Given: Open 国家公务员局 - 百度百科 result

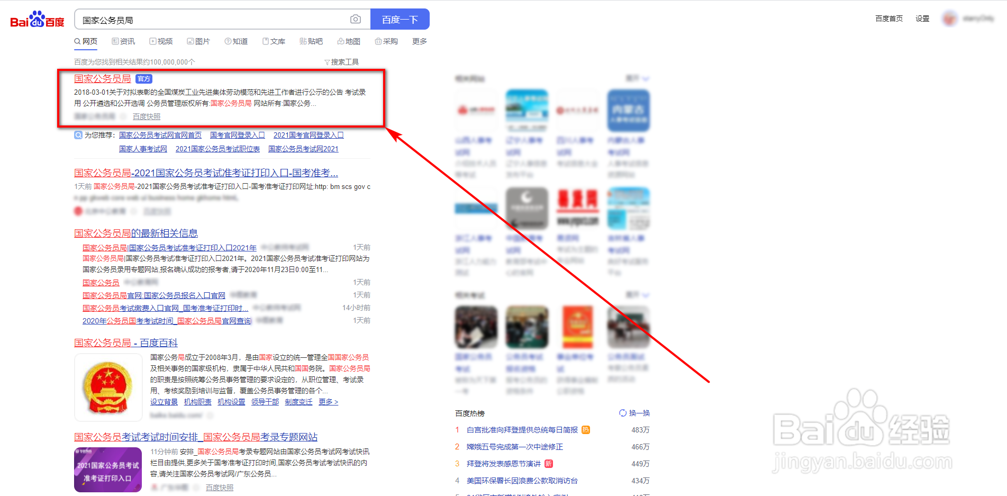Looking at the screenshot, I should (126, 342).
